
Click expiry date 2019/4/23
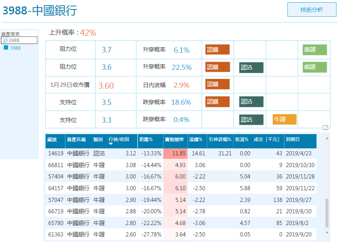coord(298,153)
